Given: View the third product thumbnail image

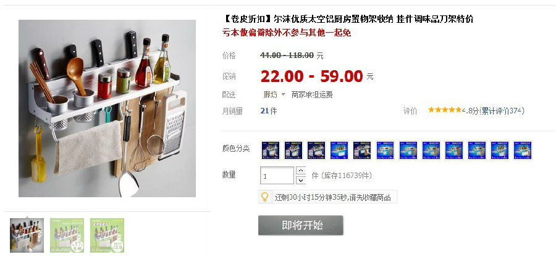Looking at the screenshot, I should point(107,235).
